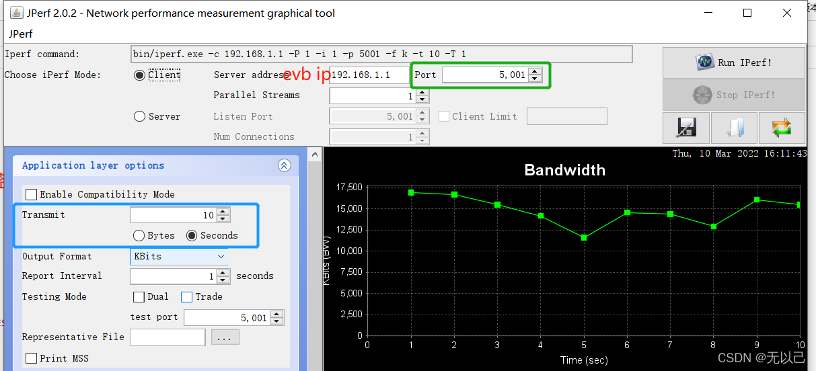Click the graph data point at 1 second
The image size is (816, 371).
pos(410,192)
